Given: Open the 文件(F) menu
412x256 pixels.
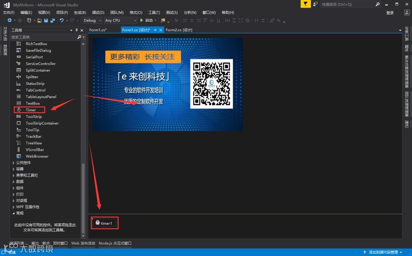Looking at the screenshot, I should coord(9,12).
